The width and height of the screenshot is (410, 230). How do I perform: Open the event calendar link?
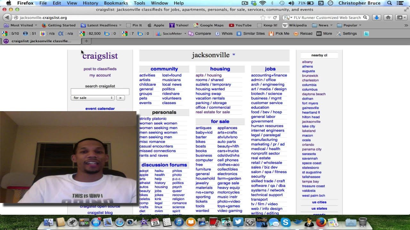coord(100,109)
